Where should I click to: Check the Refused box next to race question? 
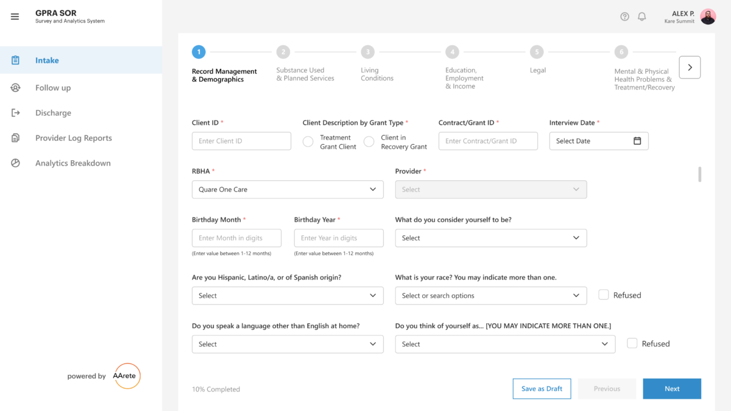click(x=603, y=294)
